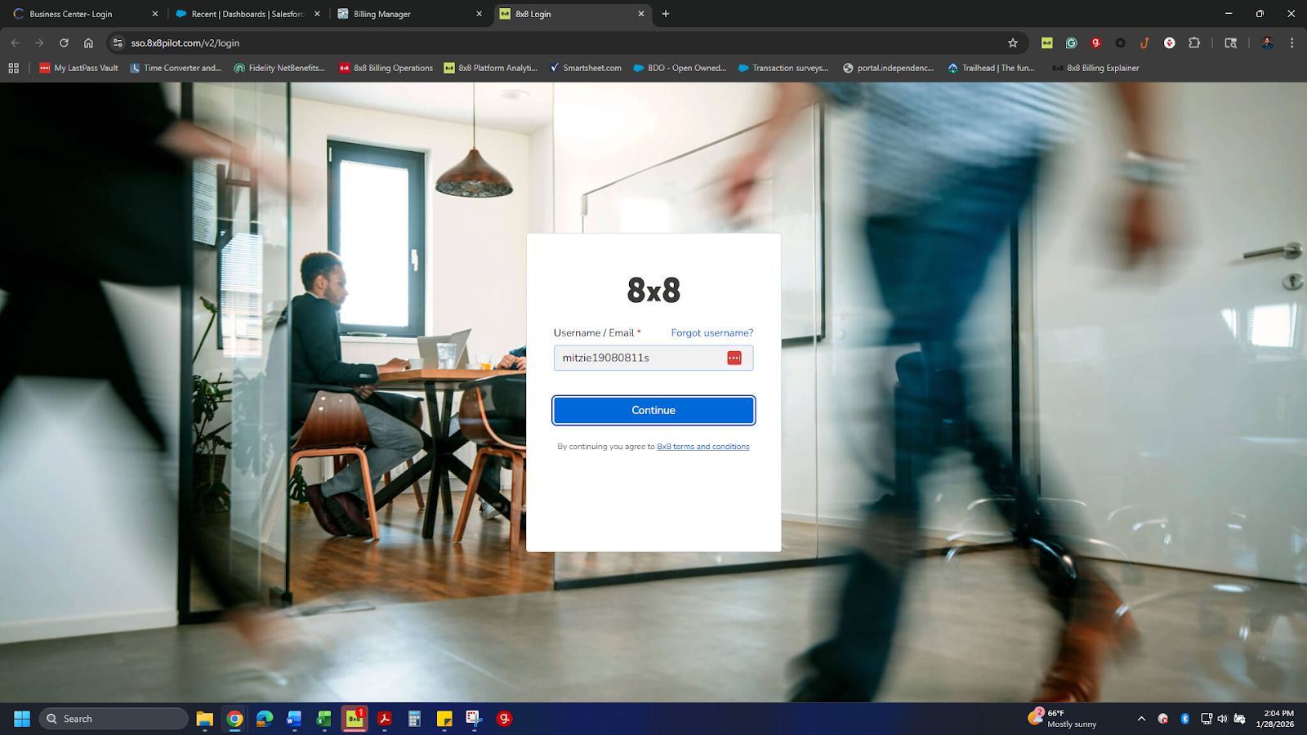Click the browser profile avatar
The height and width of the screenshot is (735, 1307).
pyautogui.click(x=1268, y=42)
